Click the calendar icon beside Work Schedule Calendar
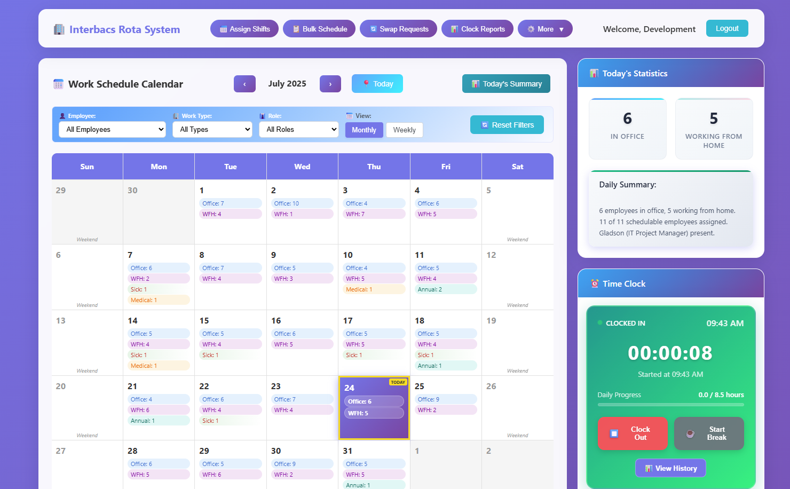Screen dimensions: 790x489 [58, 84]
